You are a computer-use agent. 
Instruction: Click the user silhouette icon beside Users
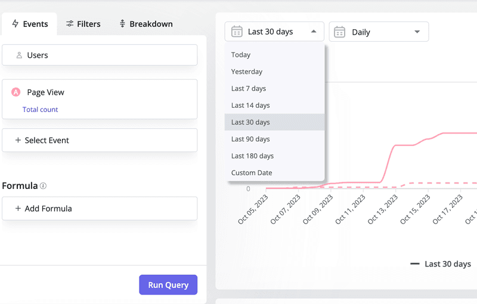[x=19, y=55]
